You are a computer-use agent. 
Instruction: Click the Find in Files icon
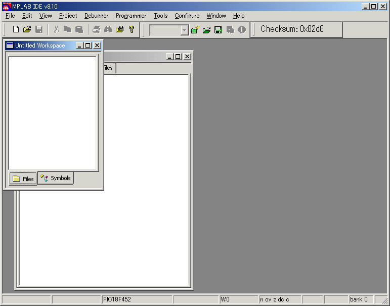click(120, 29)
